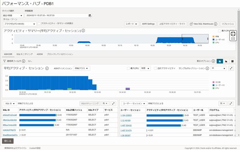Open the ASH dimension wait class dropdown
The image size is (240, 150).
81,68
